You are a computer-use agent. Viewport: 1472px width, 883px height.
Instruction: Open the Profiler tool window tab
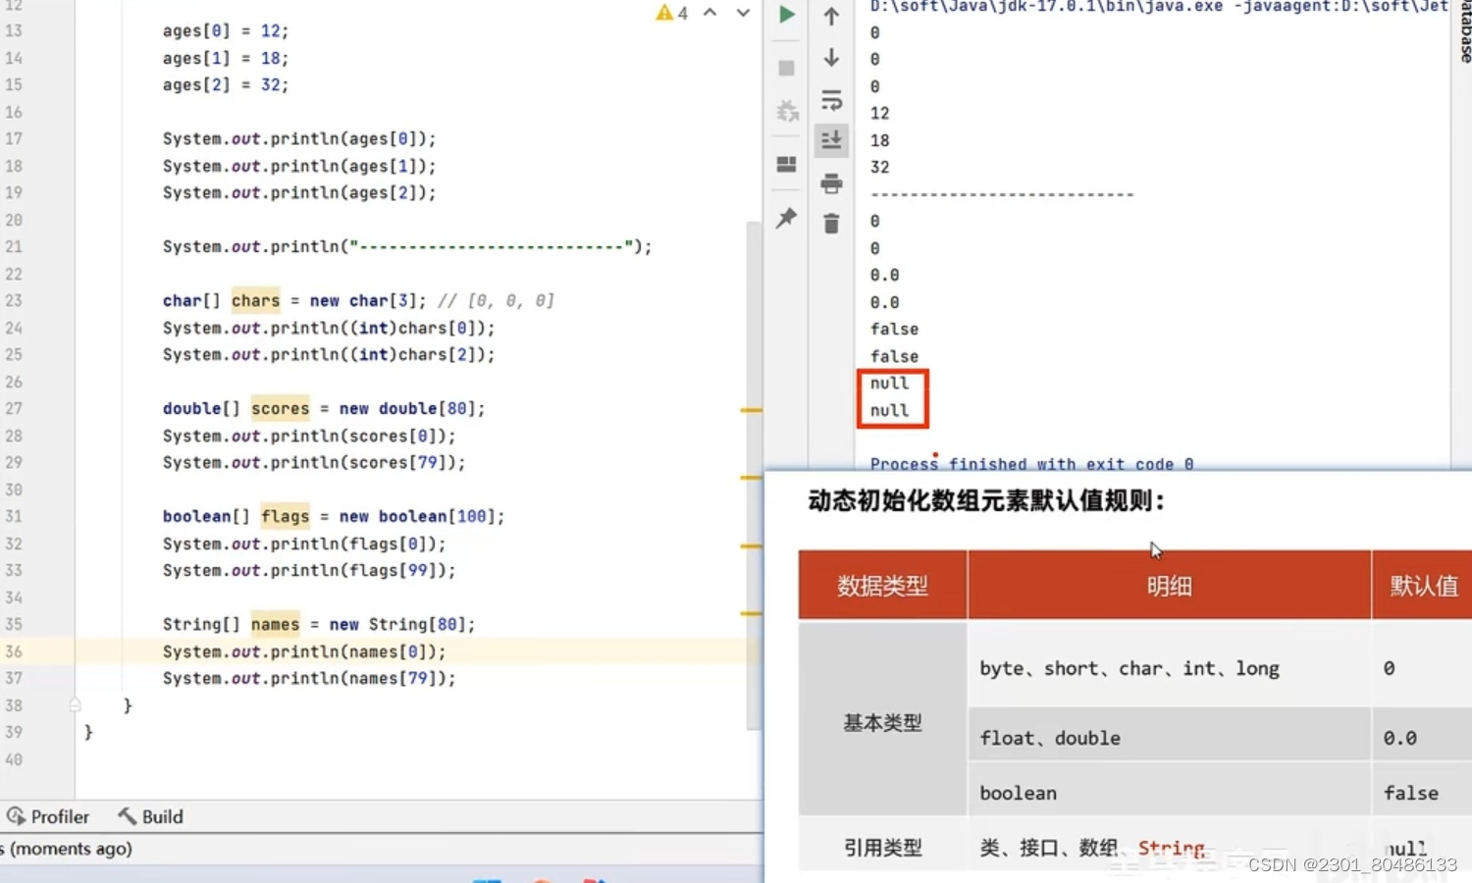[48, 816]
